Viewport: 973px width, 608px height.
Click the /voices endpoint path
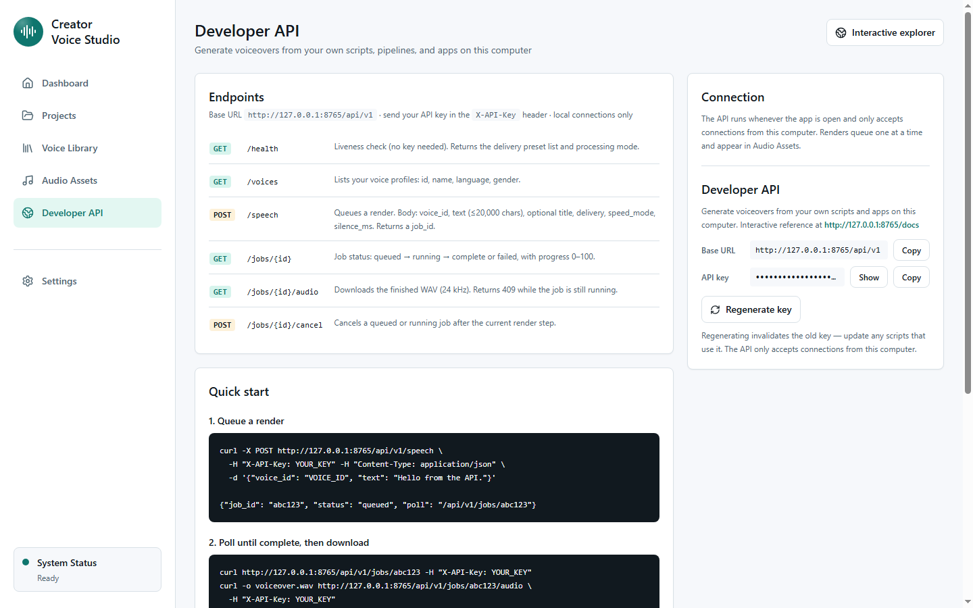pyautogui.click(x=263, y=182)
